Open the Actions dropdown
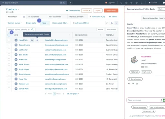 86,11
